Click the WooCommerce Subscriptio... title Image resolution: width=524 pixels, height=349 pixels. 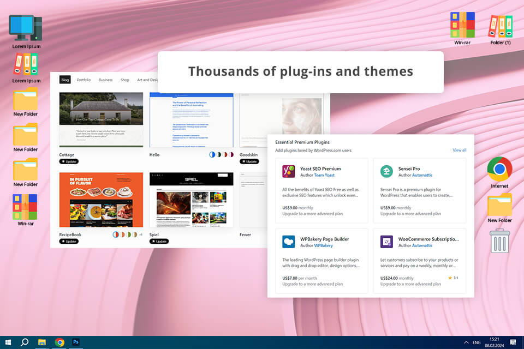[428, 239]
